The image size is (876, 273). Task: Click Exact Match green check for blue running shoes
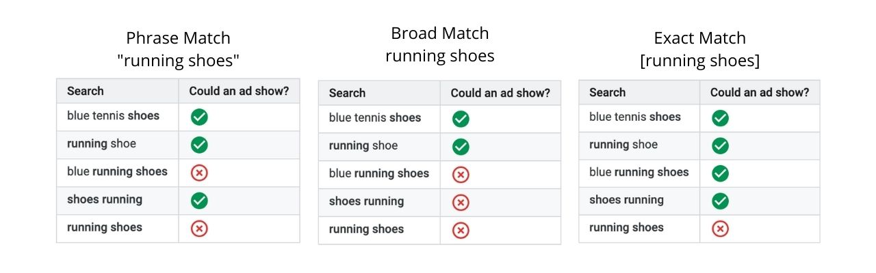tap(720, 173)
